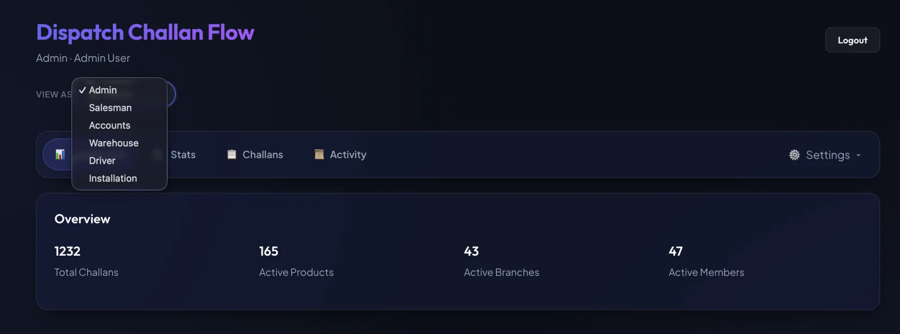Log out using the Logout button
This screenshot has width=900, height=334.
(x=852, y=40)
